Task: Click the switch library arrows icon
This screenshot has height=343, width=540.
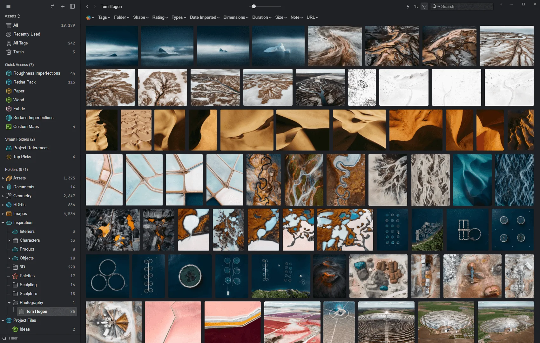Action: 53,6
